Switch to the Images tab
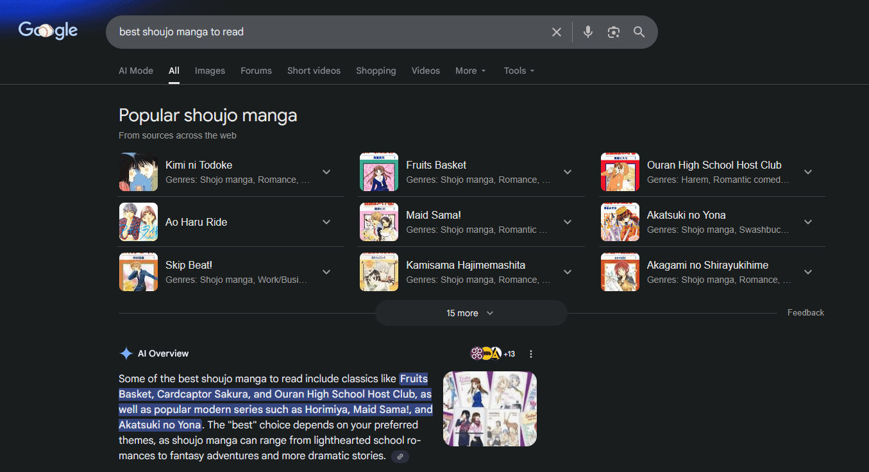 [210, 71]
